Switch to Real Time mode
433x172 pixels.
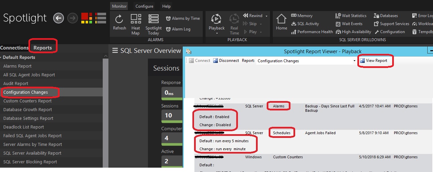point(234,24)
